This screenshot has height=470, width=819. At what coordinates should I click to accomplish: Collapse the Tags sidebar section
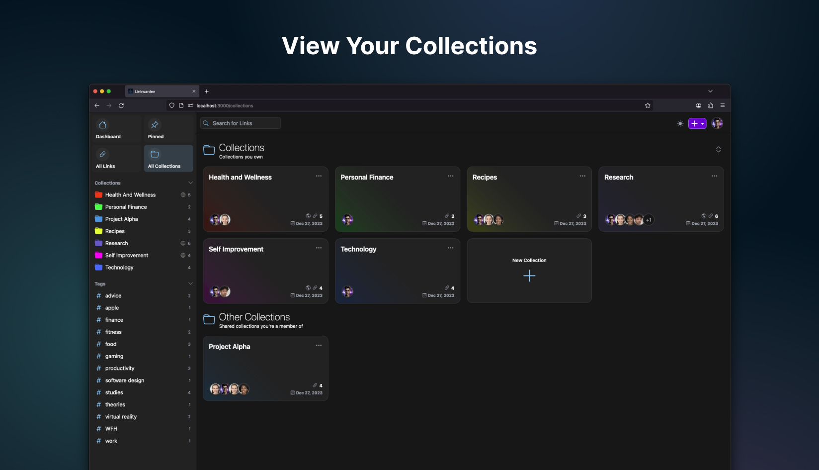tap(190, 283)
